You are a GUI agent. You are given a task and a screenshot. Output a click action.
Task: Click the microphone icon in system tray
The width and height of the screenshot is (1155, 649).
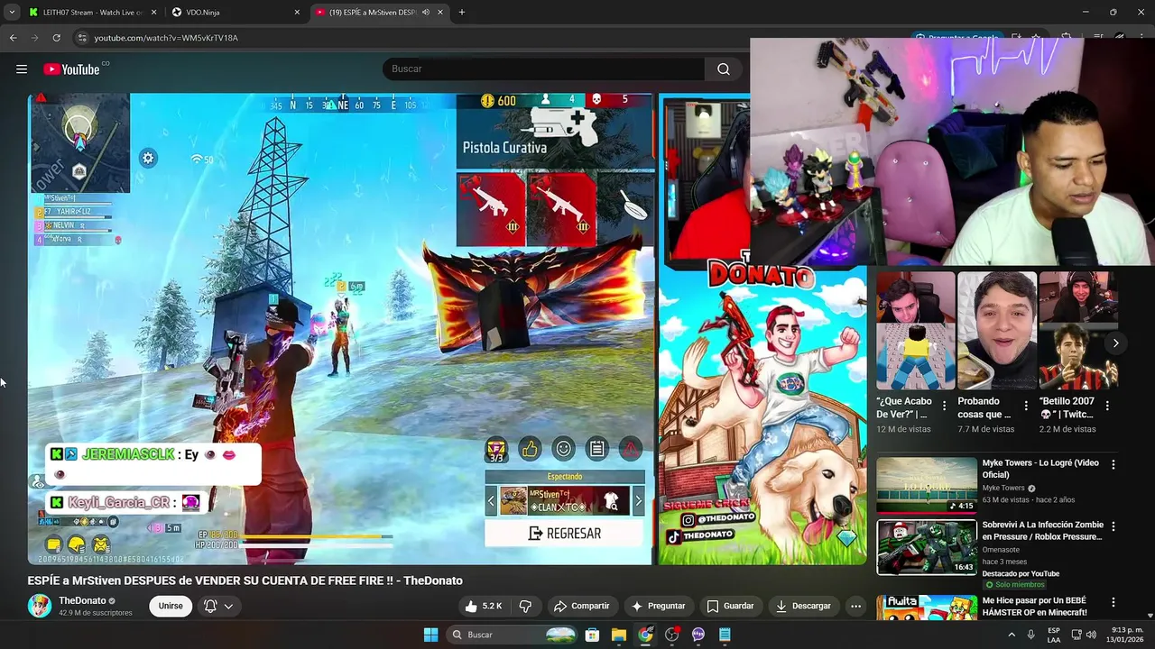pos(1030,635)
